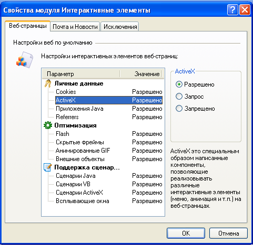Click the question mark help icon
Image resolution: width=253 pixels, height=245 pixels.
[232, 10]
